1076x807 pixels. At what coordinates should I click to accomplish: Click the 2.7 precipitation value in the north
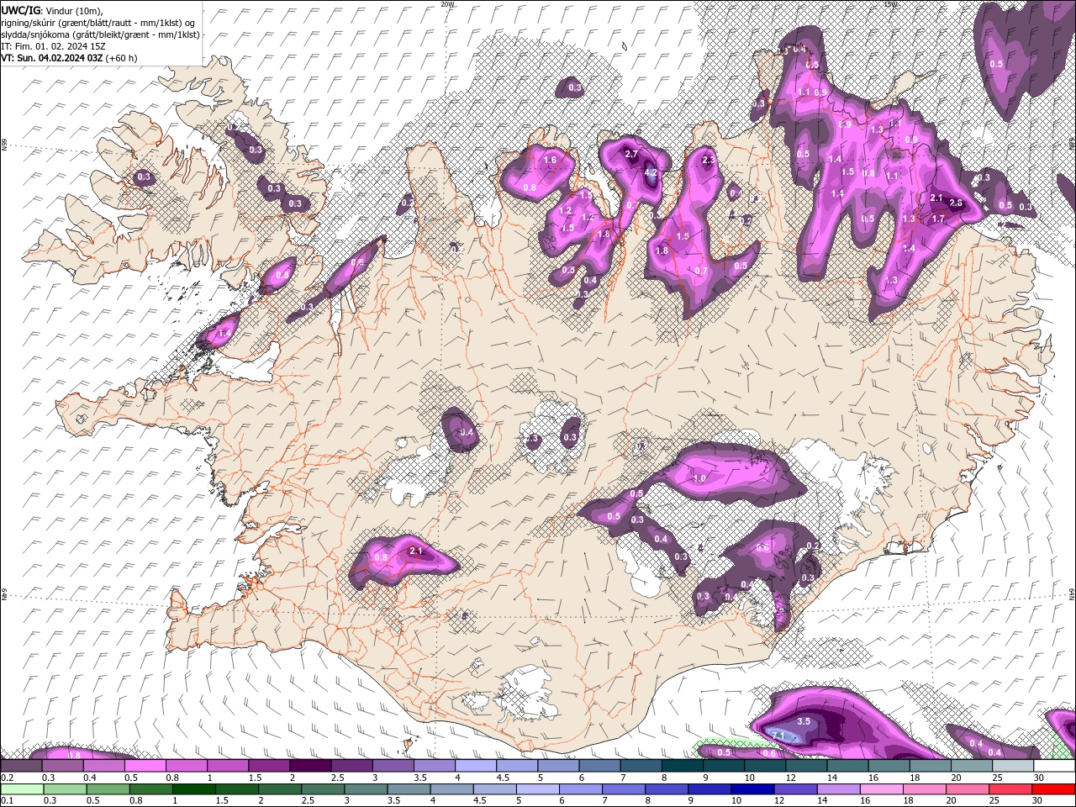pos(632,154)
